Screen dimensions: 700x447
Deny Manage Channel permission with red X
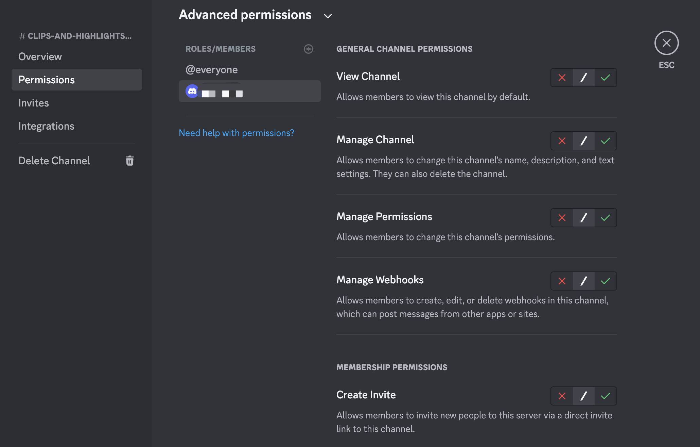[x=562, y=141]
